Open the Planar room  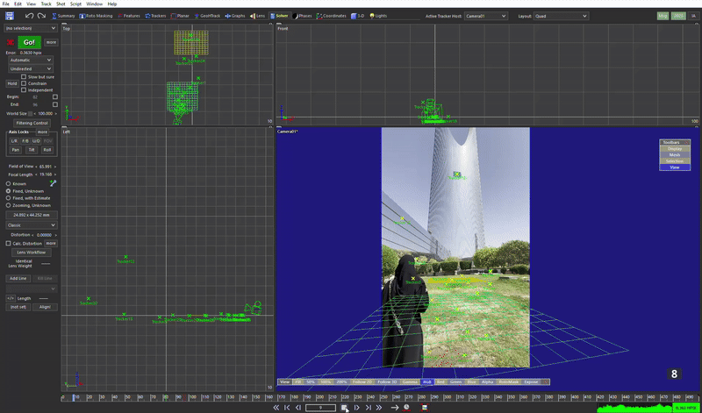[180, 16]
